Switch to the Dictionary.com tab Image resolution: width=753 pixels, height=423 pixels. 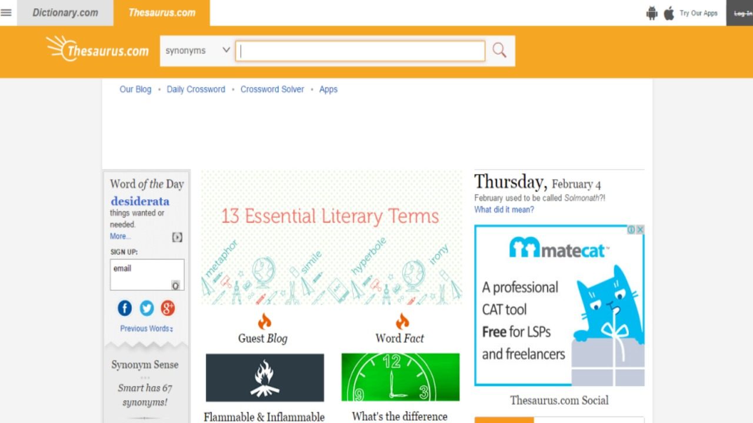click(x=65, y=13)
